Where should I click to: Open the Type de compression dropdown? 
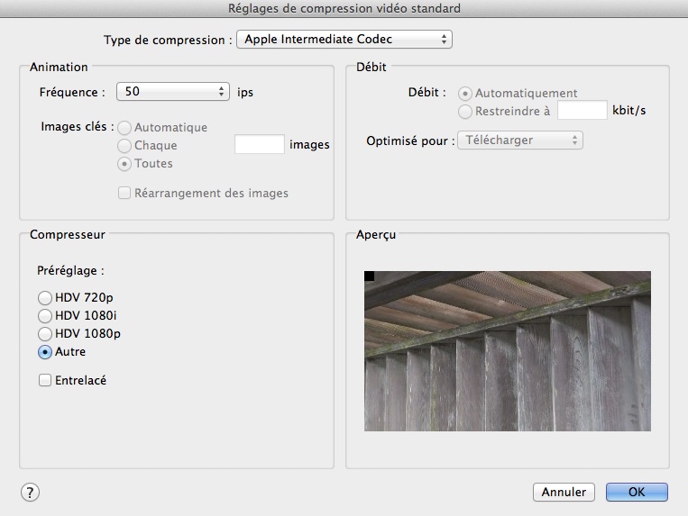(x=344, y=40)
